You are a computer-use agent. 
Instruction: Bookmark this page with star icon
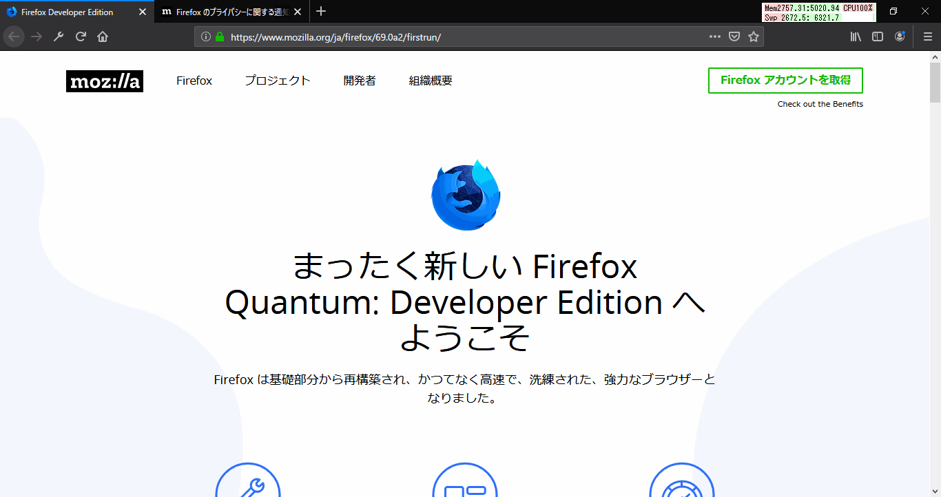[754, 36]
